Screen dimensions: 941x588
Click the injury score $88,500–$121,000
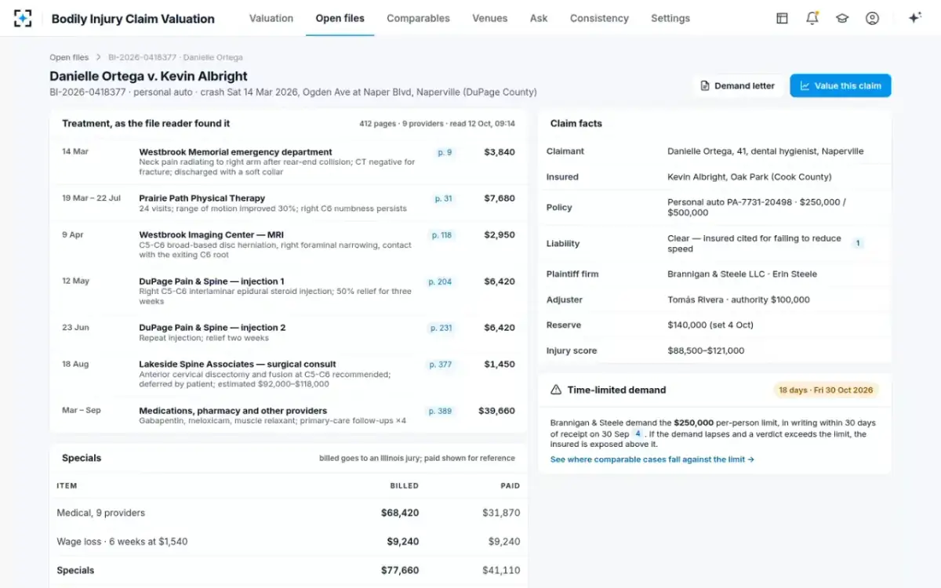coord(706,350)
